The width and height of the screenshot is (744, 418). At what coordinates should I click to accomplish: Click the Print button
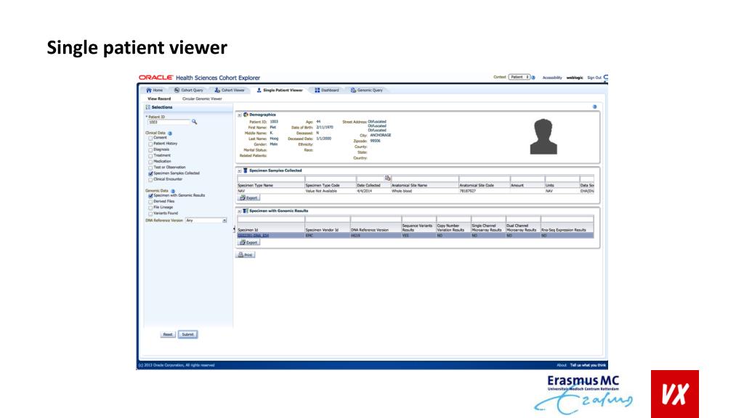[246, 255]
